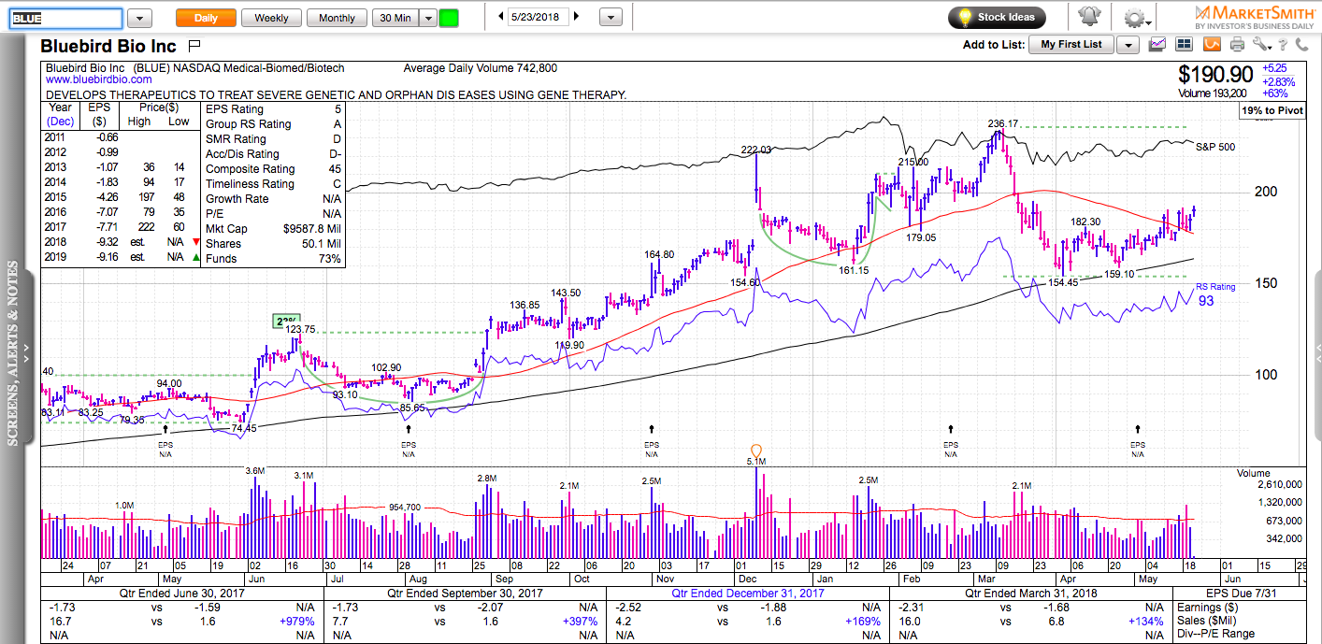Click the 19% to Pivot label
The width and height of the screenshot is (1322, 644).
1272,110
